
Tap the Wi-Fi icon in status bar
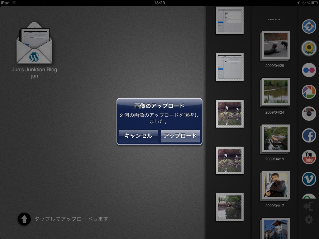point(14,3)
